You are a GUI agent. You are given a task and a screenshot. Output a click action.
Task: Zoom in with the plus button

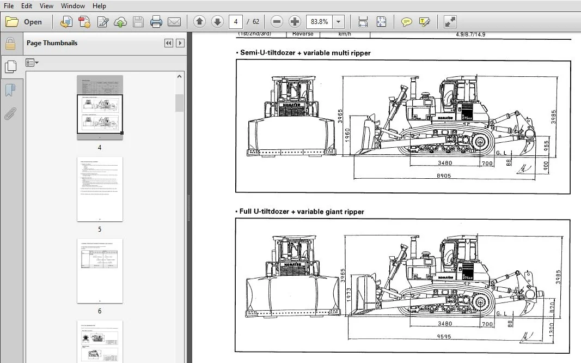[295, 22]
